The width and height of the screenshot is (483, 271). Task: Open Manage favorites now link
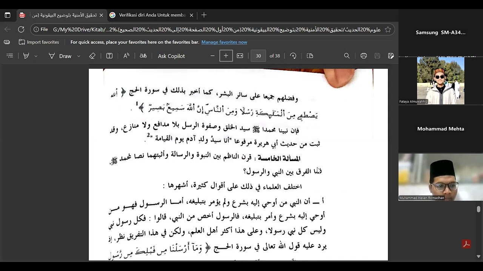(x=224, y=42)
